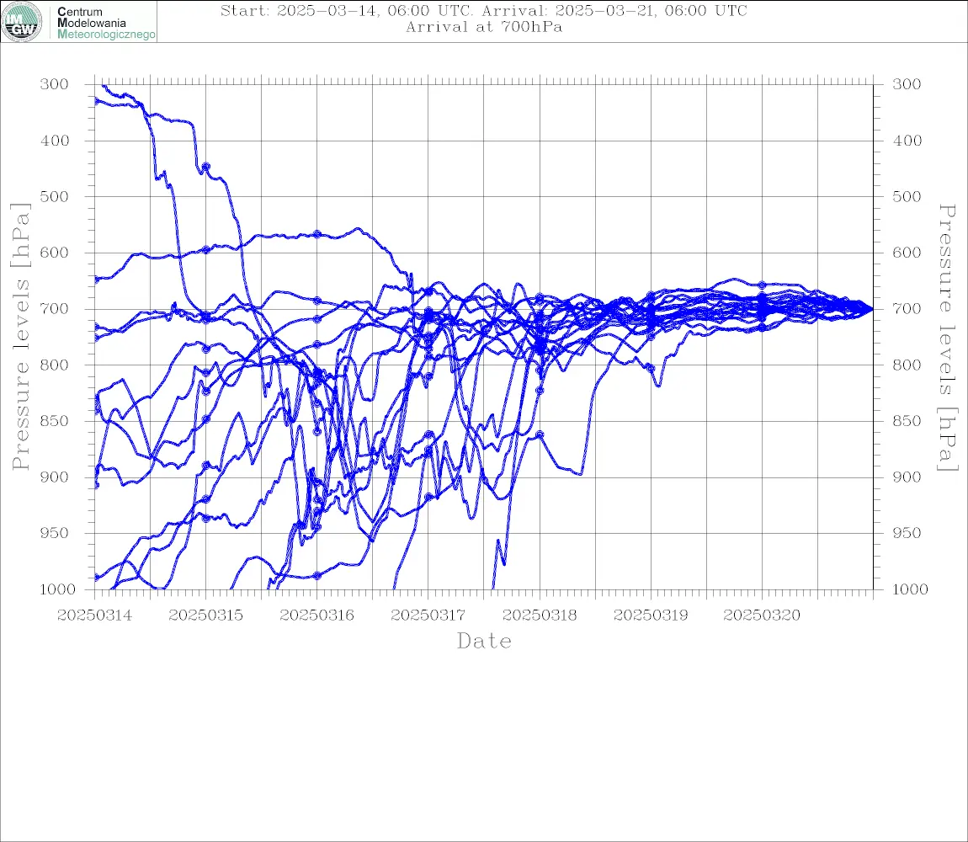Click the right axis 500 tick label
The height and width of the screenshot is (842, 968).
(907, 196)
